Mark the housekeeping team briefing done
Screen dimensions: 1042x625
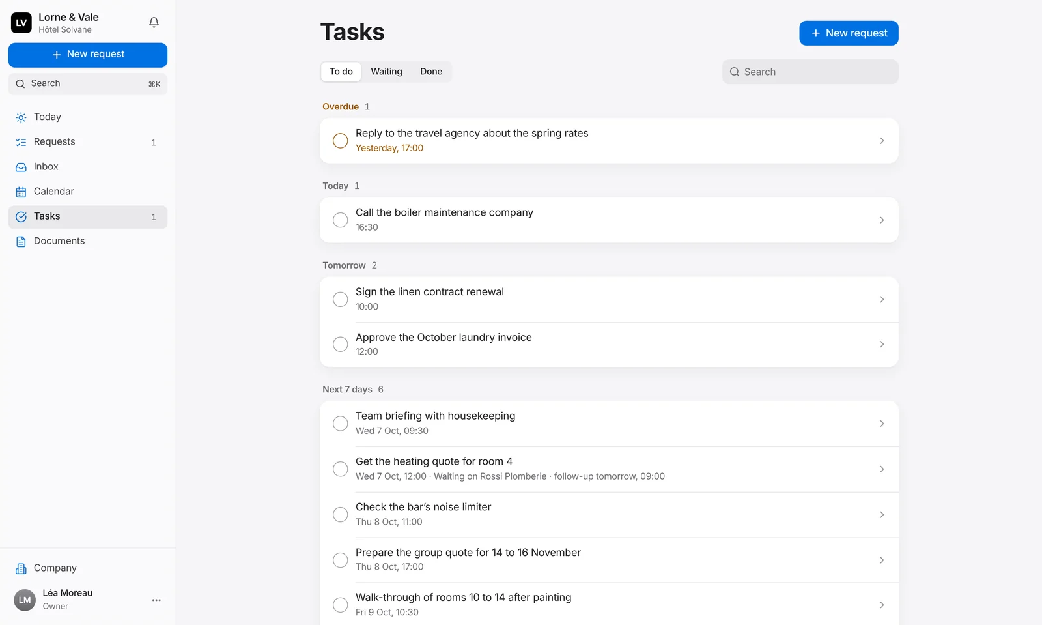coord(340,424)
